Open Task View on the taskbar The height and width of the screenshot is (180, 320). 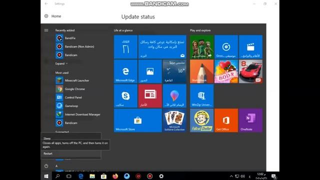coord(69,176)
